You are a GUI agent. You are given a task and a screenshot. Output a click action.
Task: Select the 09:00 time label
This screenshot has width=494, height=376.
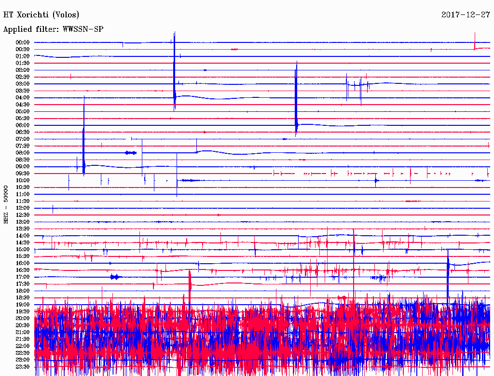pos(23,167)
